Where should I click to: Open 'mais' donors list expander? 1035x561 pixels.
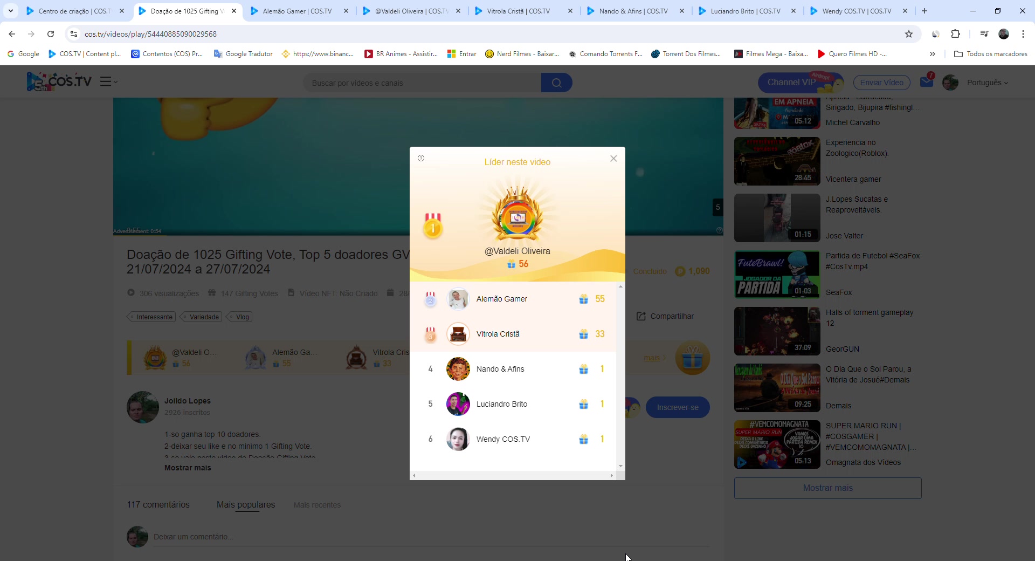coord(653,358)
